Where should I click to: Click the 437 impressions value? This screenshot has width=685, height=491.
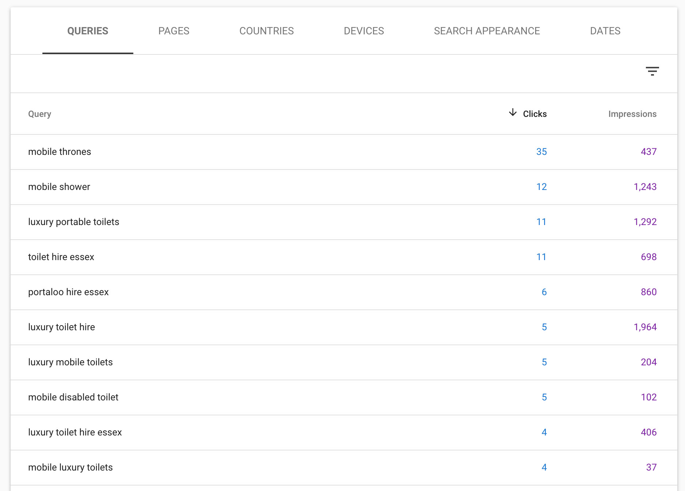coord(648,152)
